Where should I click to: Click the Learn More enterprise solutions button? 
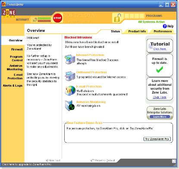pyautogui.click(x=160, y=117)
